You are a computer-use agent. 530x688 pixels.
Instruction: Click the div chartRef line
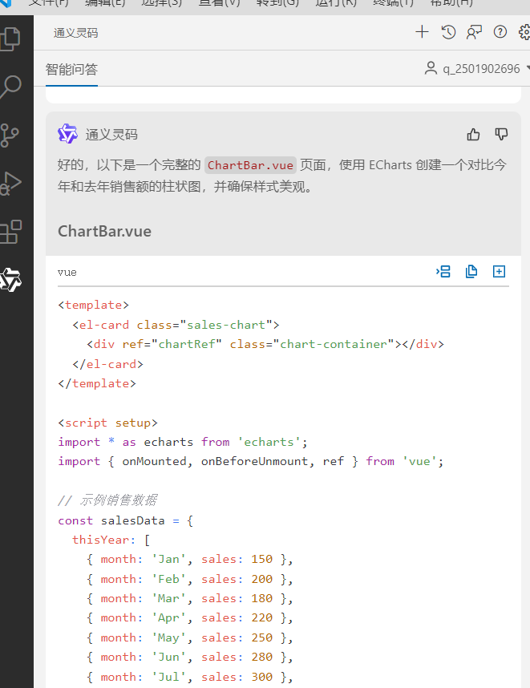(x=265, y=344)
